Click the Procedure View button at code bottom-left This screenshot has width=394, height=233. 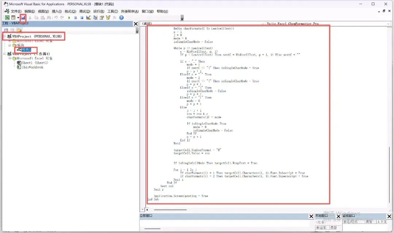tap(143, 209)
